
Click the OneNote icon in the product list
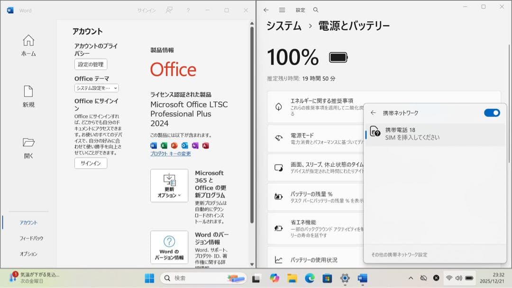[195, 145]
